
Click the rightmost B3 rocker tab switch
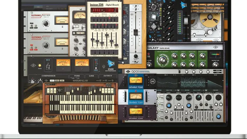click(112, 91)
